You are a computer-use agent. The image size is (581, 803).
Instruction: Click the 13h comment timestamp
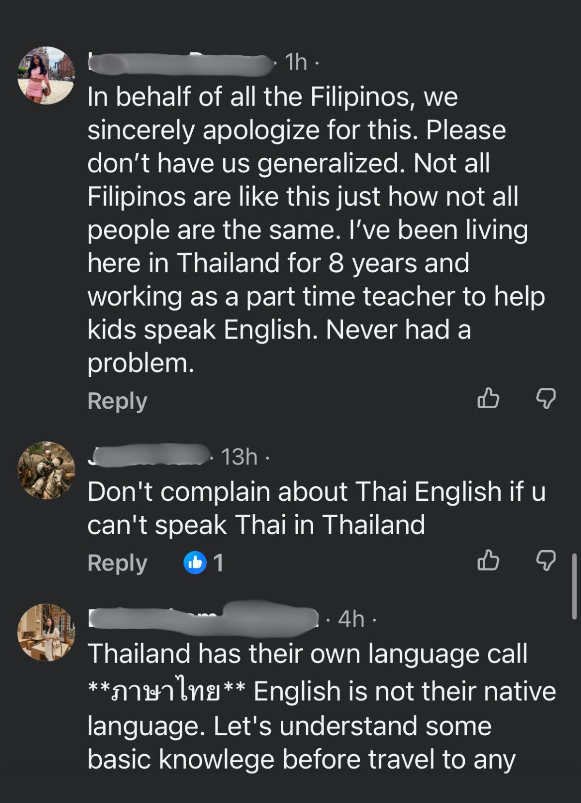pyautogui.click(x=239, y=457)
